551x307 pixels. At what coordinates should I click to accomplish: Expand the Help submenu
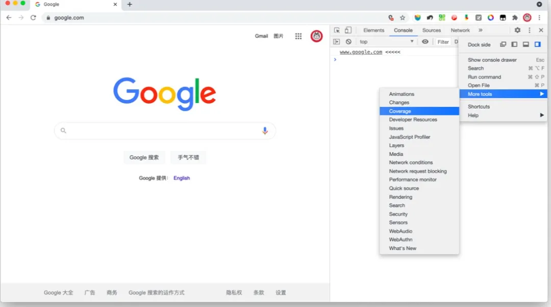click(x=503, y=115)
